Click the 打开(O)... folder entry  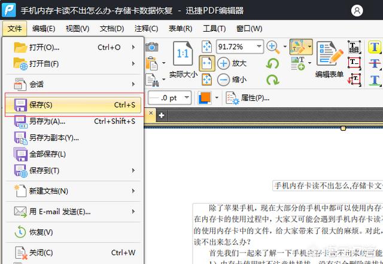tap(73, 47)
